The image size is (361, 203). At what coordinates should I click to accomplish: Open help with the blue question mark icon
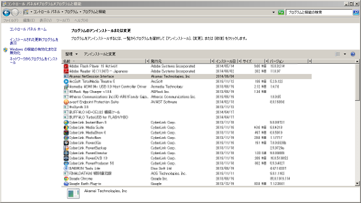point(353,54)
